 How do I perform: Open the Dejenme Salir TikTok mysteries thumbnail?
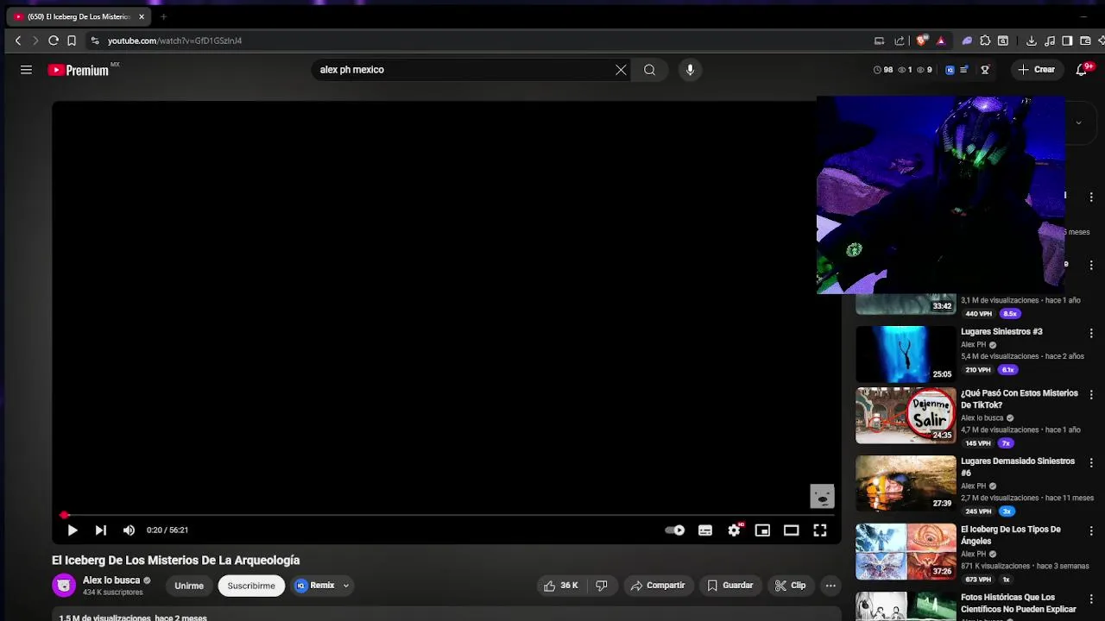coord(906,416)
